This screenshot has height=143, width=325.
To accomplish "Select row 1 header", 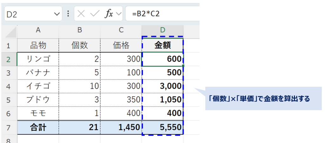I will pos(9,45).
